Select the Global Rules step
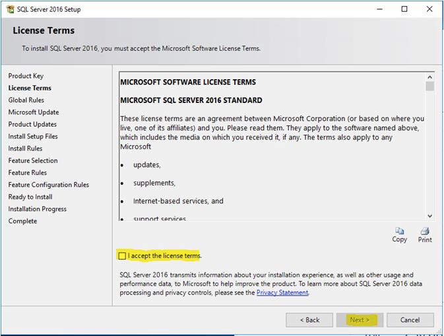 (26, 100)
